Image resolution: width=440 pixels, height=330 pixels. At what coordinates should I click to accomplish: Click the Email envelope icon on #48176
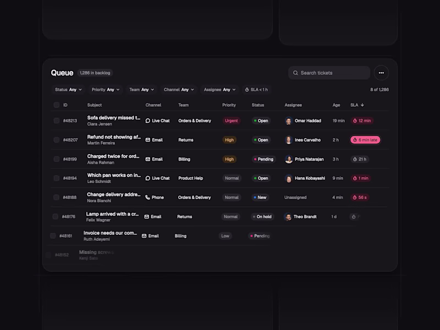pyautogui.click(x=146, y=217)
